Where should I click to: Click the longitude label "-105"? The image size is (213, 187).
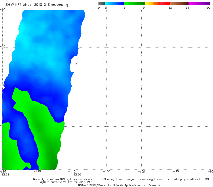pyautogui.click(x=106, y=171)
